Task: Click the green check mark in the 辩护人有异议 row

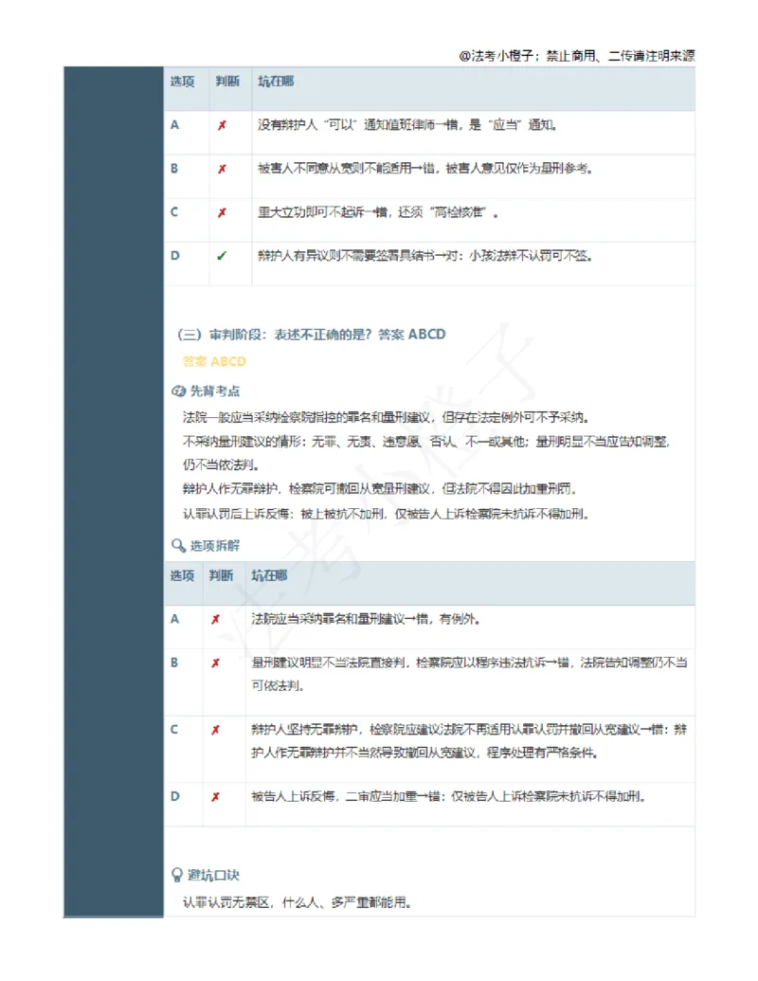Action: pyautogui.click(x=222, y=256)
